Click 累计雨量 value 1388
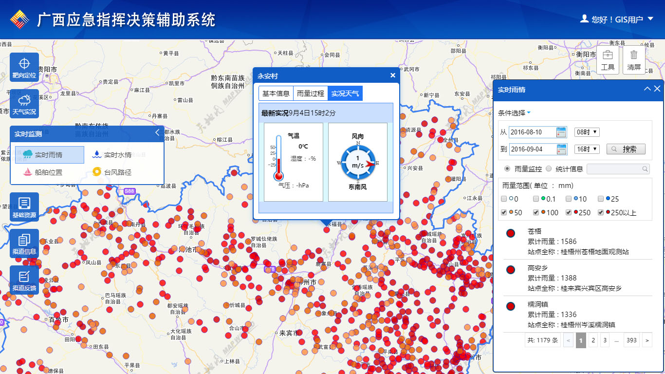665x374 pixels. tap(569, 278)
